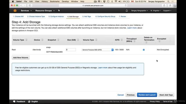Screen dimensions: 186x104
Task: Click the Bluetooth menu bar icon
Action: tap(112, 1)
